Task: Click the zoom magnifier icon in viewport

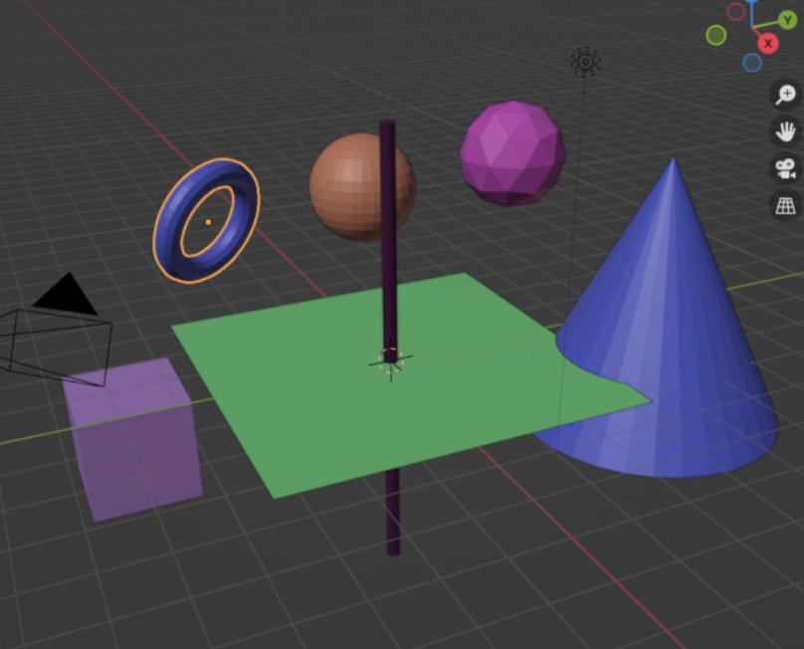Action: (786, 95)
